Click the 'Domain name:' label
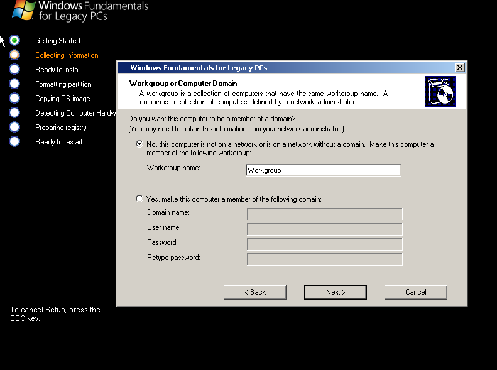497x370 pixels. pos(168,212)
